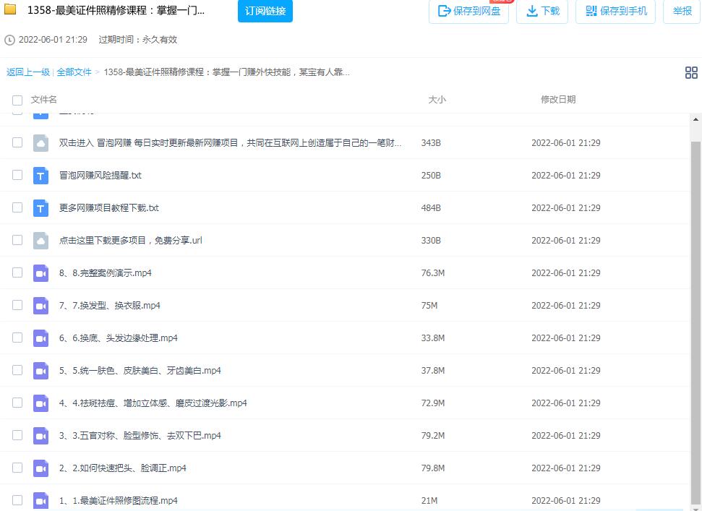Check the box for 5.统一肤色 video
This screenshot has height=511, width=702.
[x=17, y=370]
